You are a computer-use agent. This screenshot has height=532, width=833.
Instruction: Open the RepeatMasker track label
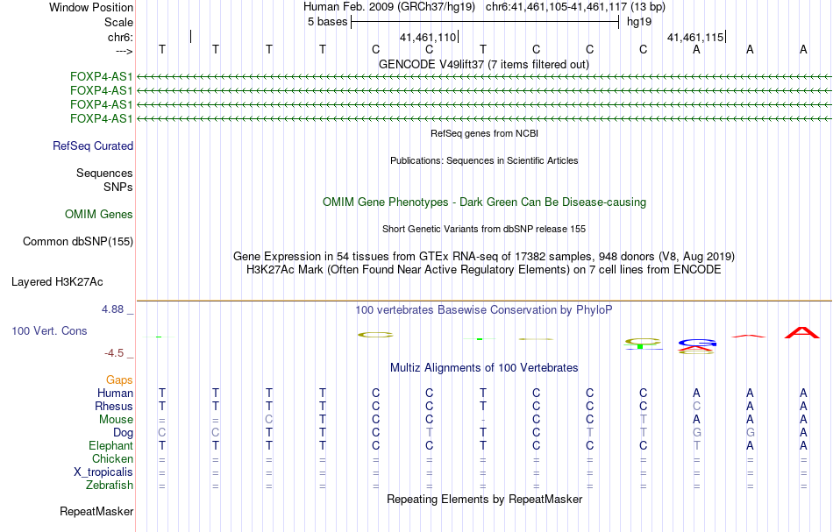click(96, 511)
